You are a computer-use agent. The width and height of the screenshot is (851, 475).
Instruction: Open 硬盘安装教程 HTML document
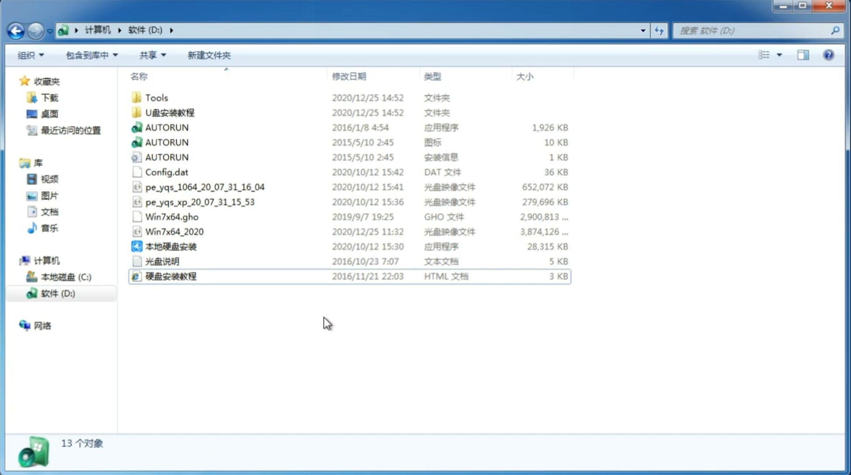click(x=170, y=276)
